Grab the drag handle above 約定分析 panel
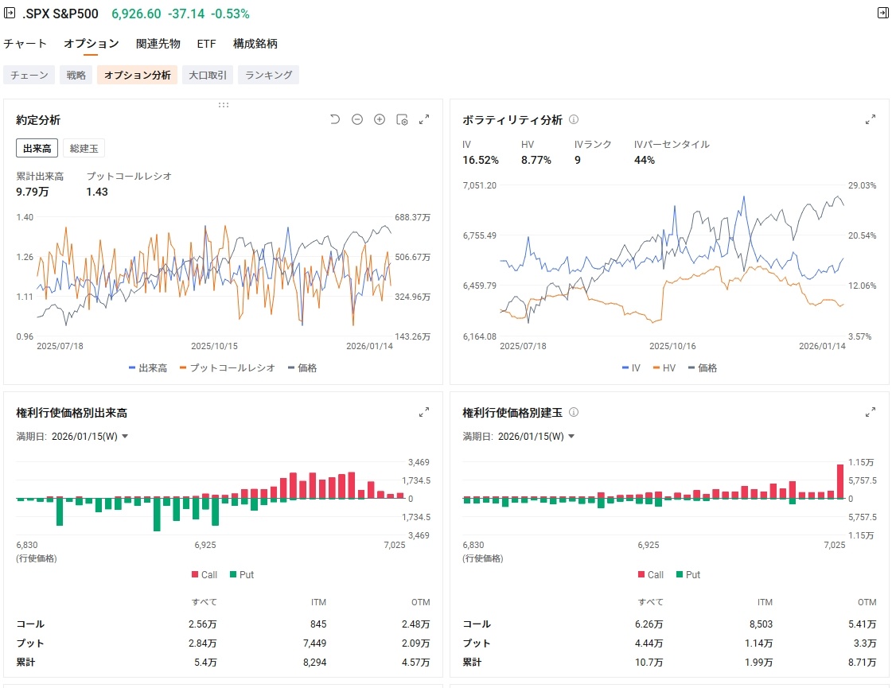This screenshot has height=688, width=892. (224, 105)
